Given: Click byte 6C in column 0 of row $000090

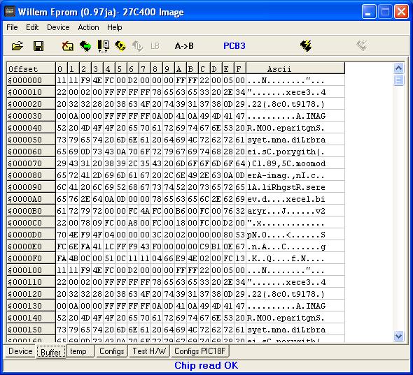Looking at the screenshot, I should pos(62,187).
